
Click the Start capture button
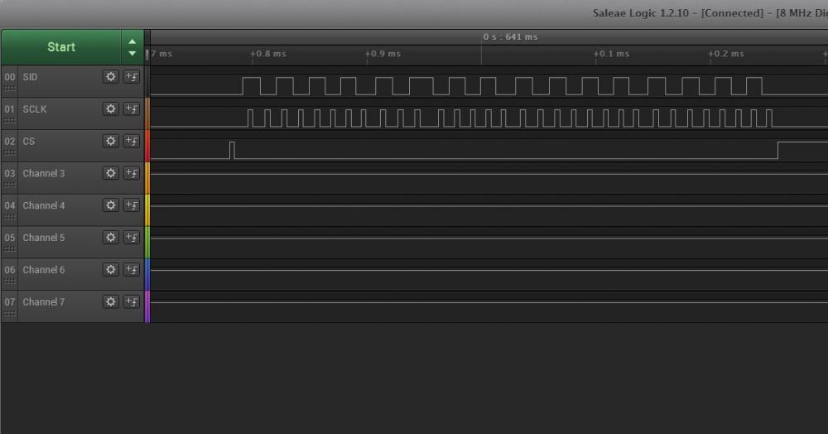[61, 47]
